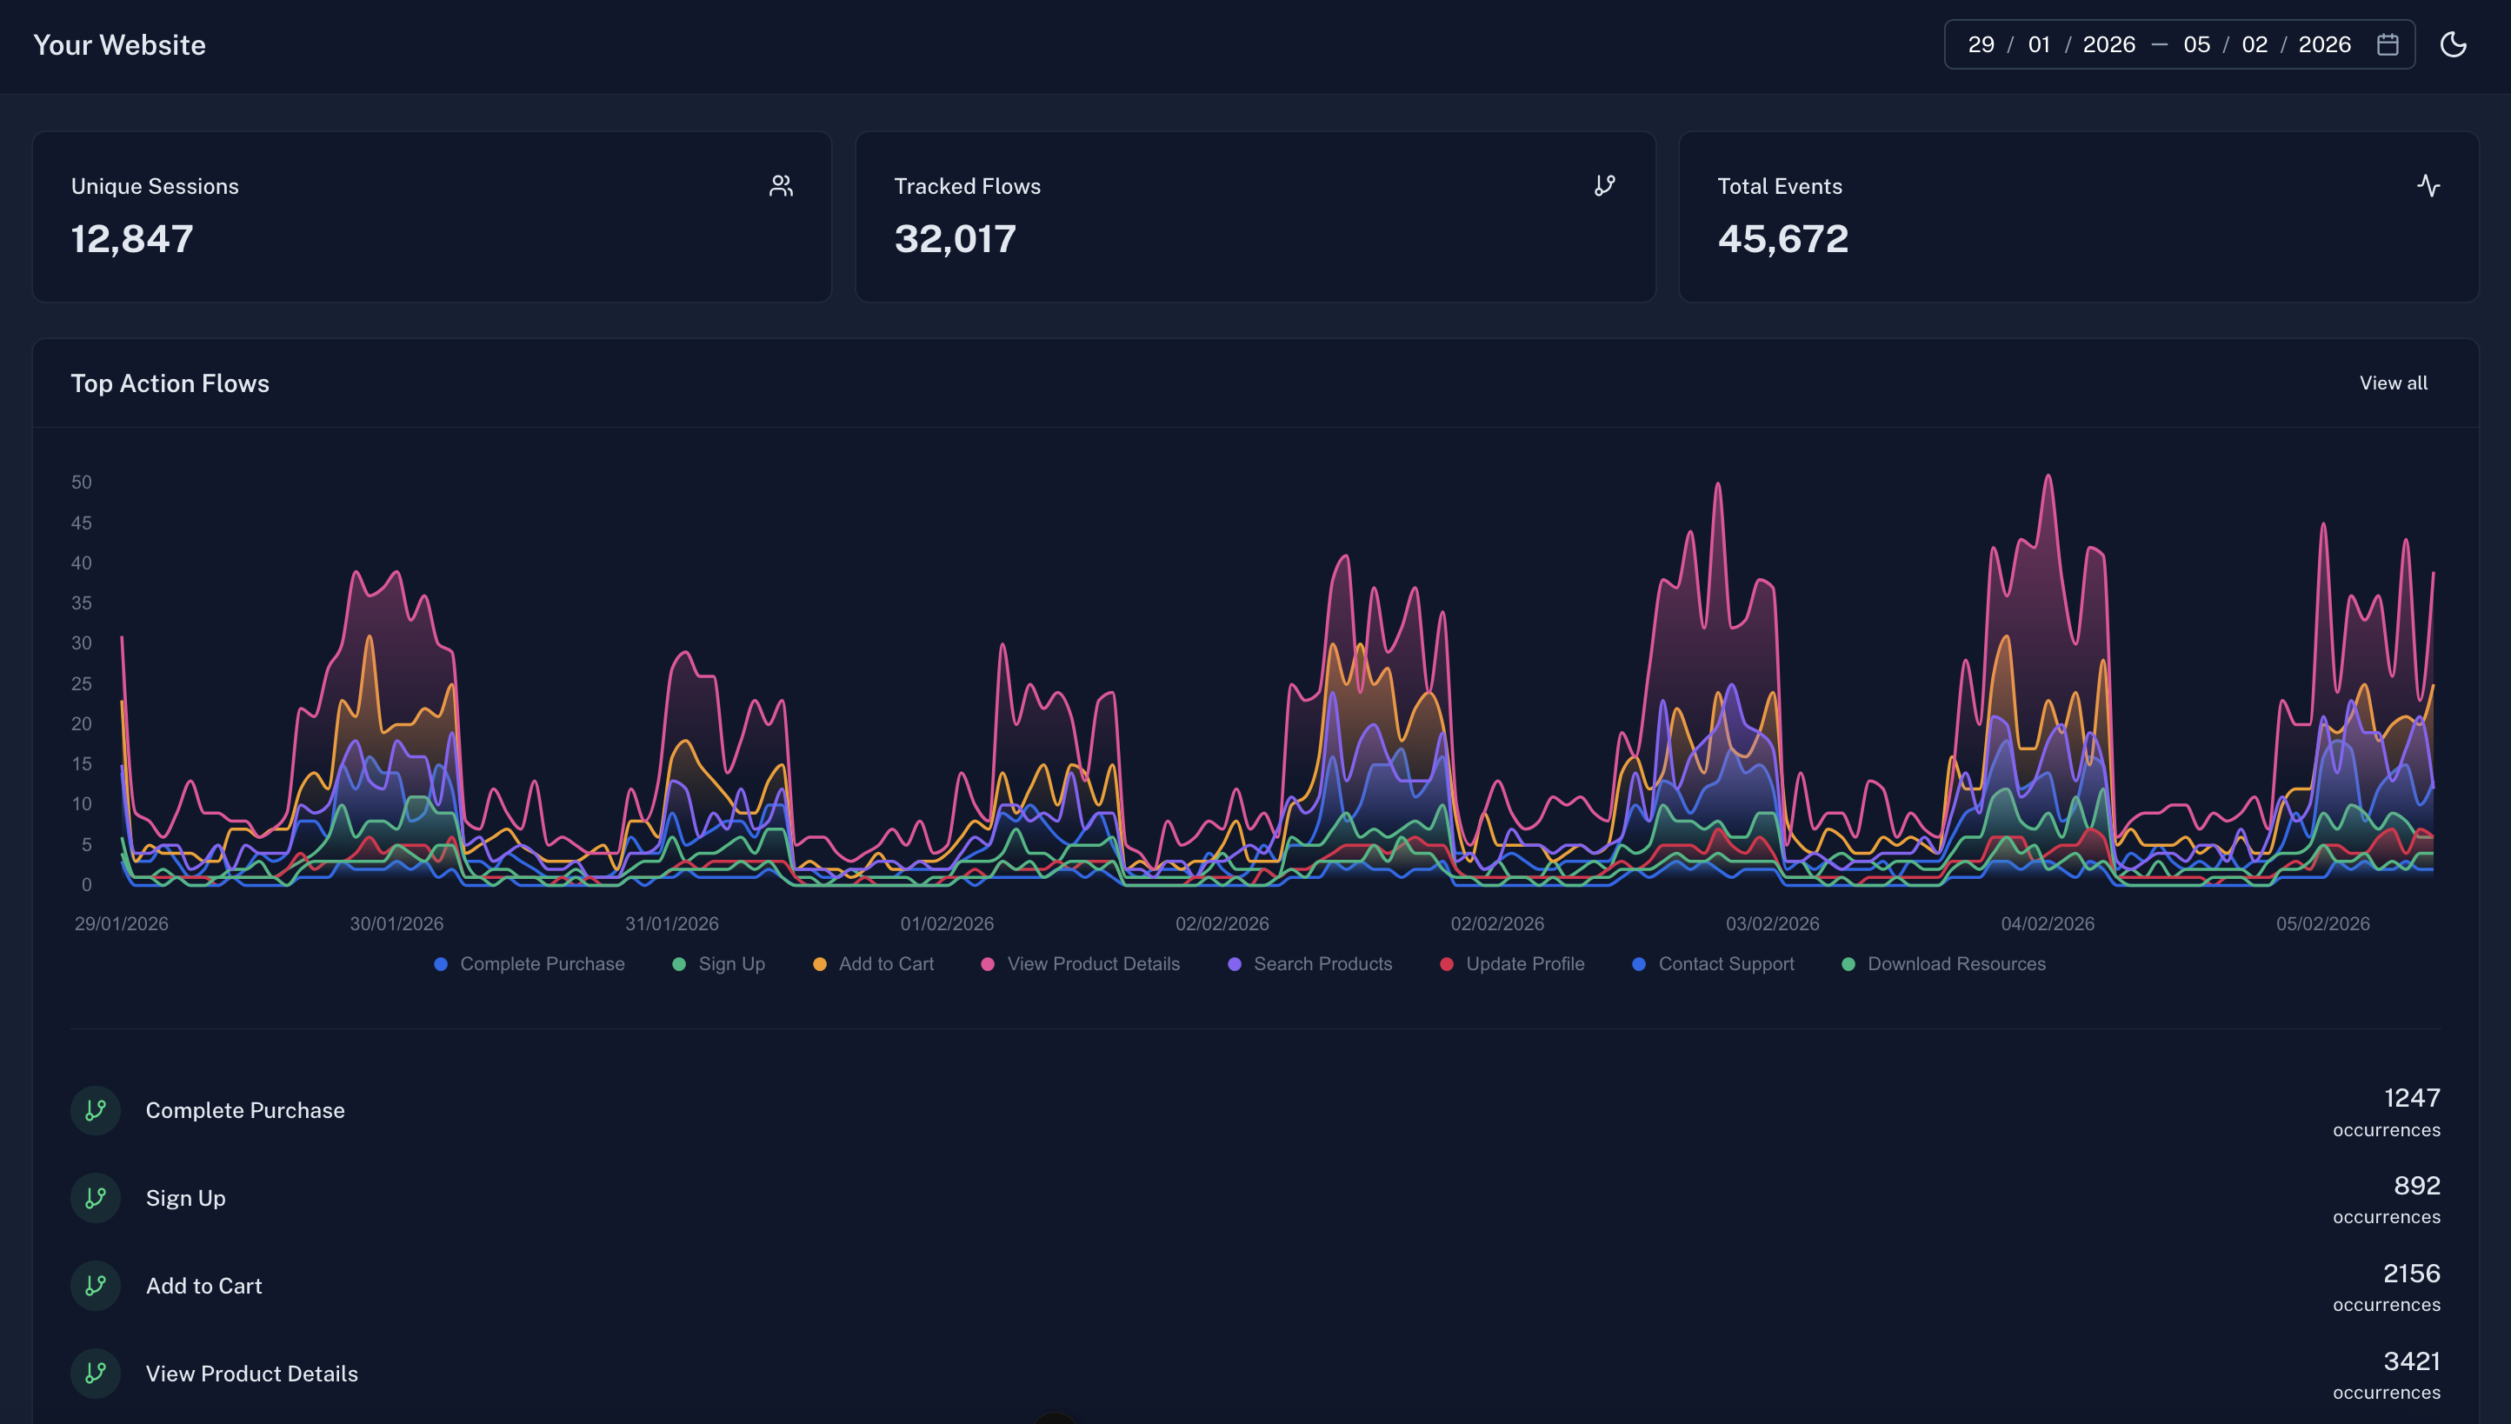
Task: Open the calendar icon in the date picker
Action: pos(2387,44)
